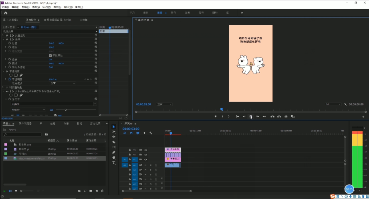Click the Export Frame camera icon
The height and width of the screenshot is (199, 369).
286,116
